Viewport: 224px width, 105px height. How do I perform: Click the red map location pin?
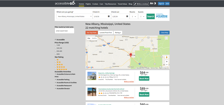(x=131, y=55)
